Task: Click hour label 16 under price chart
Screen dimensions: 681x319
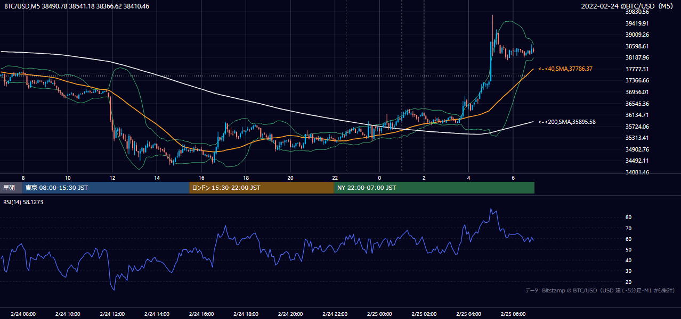Action: (x=201, y=178)
